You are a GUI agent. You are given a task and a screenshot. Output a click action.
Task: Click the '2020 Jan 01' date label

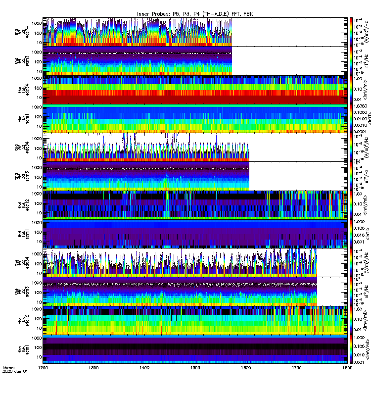pos(15,372)
